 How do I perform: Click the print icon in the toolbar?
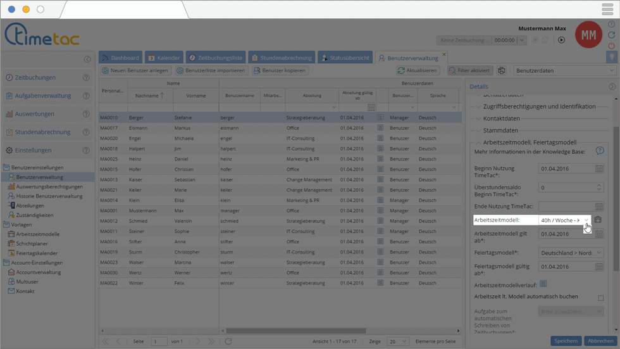(501, 71)
